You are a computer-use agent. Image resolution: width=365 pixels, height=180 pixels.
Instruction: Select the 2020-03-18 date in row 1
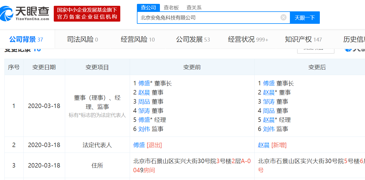click(44, 106)
